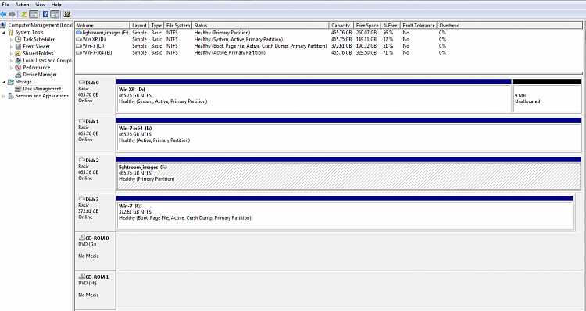Click the Local Users and Groups icon
The image size is (586, 311).
pos(18,61)
